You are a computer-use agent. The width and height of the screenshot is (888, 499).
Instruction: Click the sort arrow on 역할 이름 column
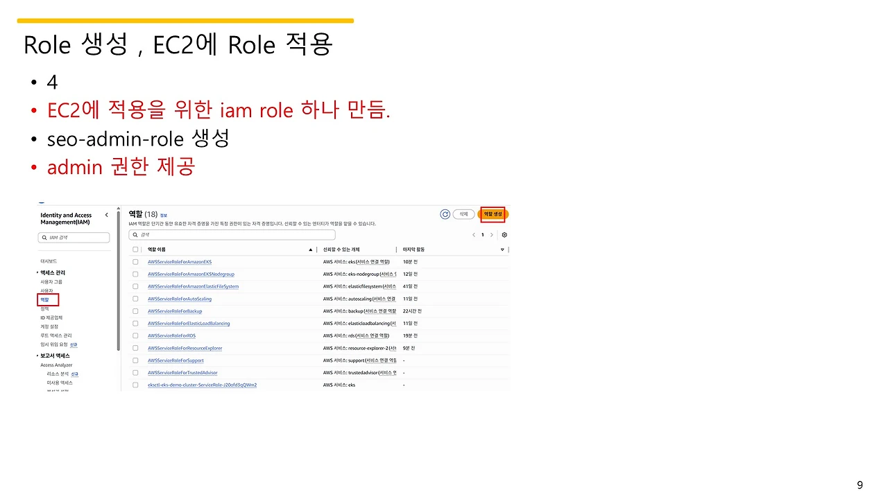pos(310,249)
